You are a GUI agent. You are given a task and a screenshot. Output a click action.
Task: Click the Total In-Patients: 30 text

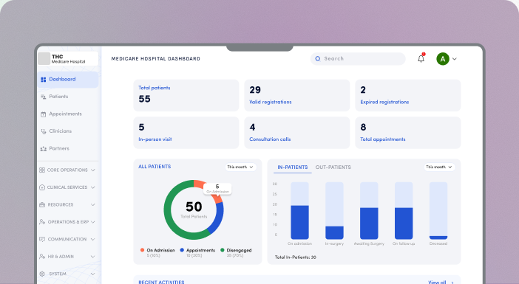295,257
